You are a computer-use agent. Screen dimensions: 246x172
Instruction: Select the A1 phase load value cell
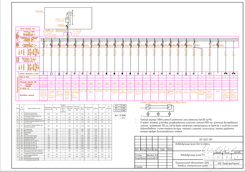123,105
